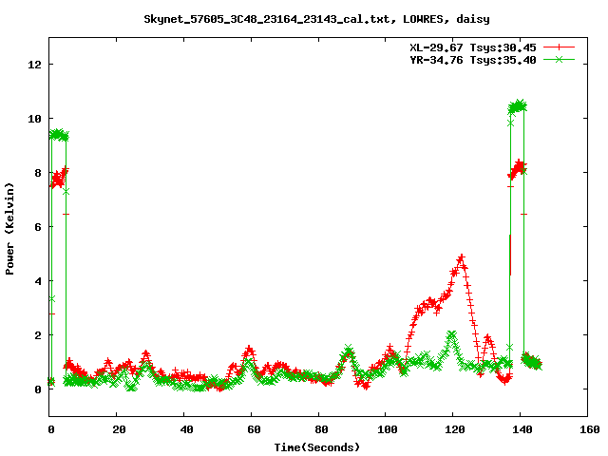This screenshot has width=608, height=456.
Task: Click the y-axis tick label 6
Action: 38,227
